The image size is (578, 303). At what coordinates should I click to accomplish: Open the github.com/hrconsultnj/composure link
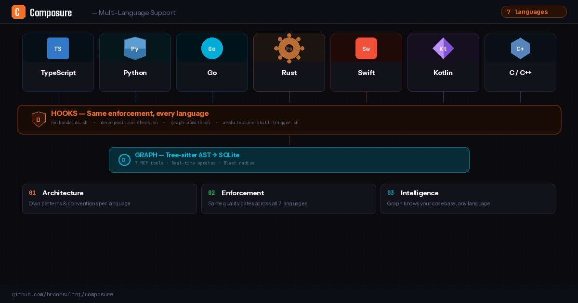(63, 294)
